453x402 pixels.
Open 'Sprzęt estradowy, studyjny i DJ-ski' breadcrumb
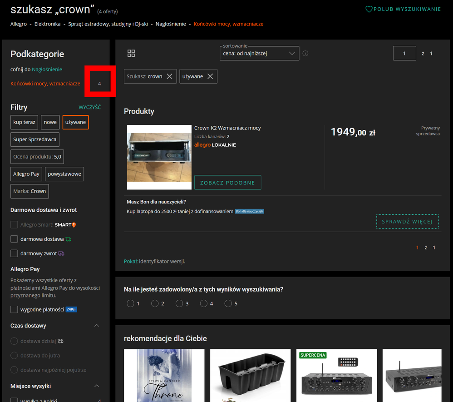tap(108, 24)
